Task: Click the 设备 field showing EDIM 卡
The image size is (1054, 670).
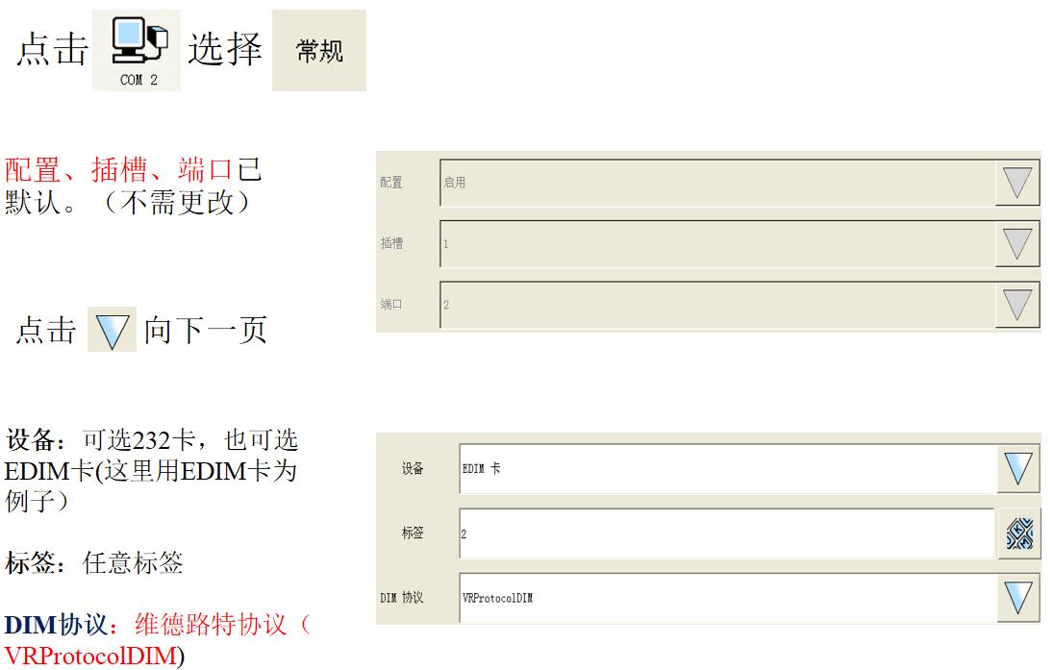Action: tap(726, 469)
